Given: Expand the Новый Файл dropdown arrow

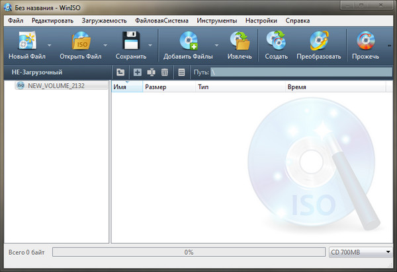Looking at the screenshot, I should click(49, 46).
